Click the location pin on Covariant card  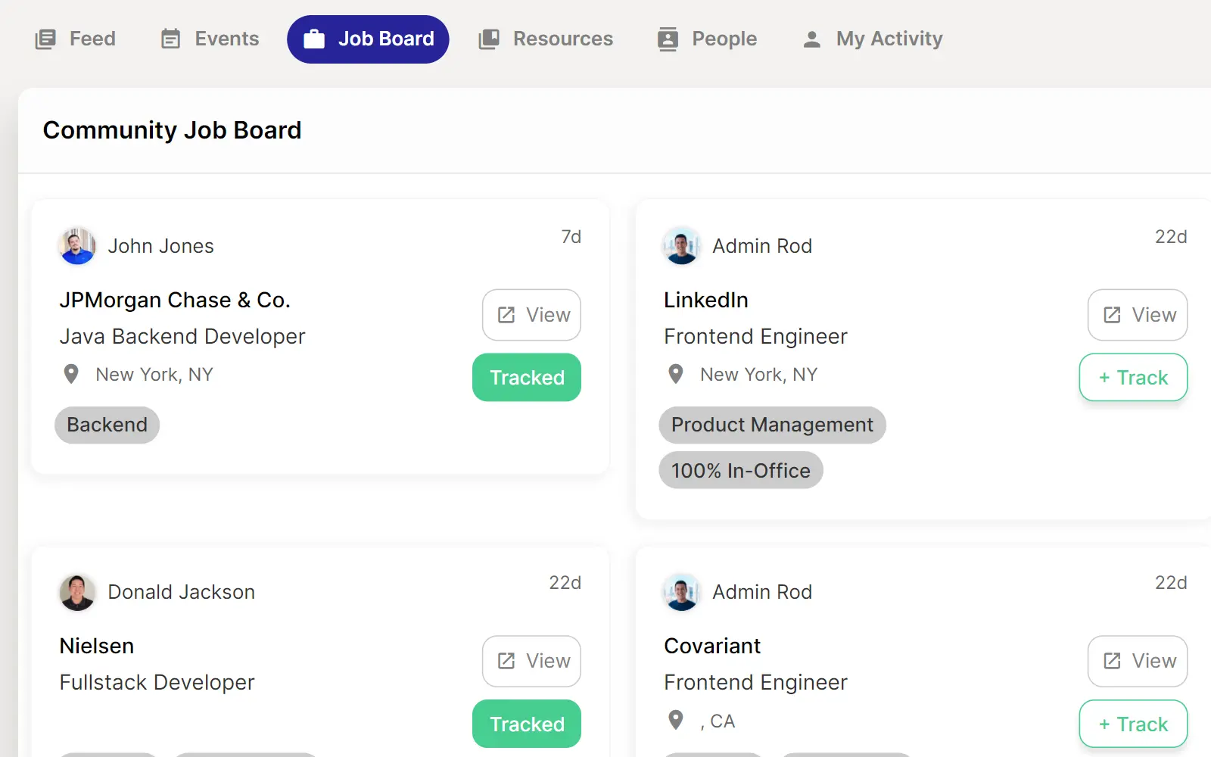coord(676,720)
